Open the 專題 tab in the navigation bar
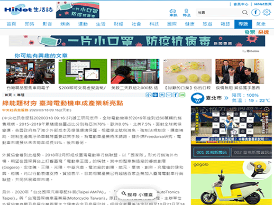Viewport: 274px width, 205px height. (x=243, y=24)
